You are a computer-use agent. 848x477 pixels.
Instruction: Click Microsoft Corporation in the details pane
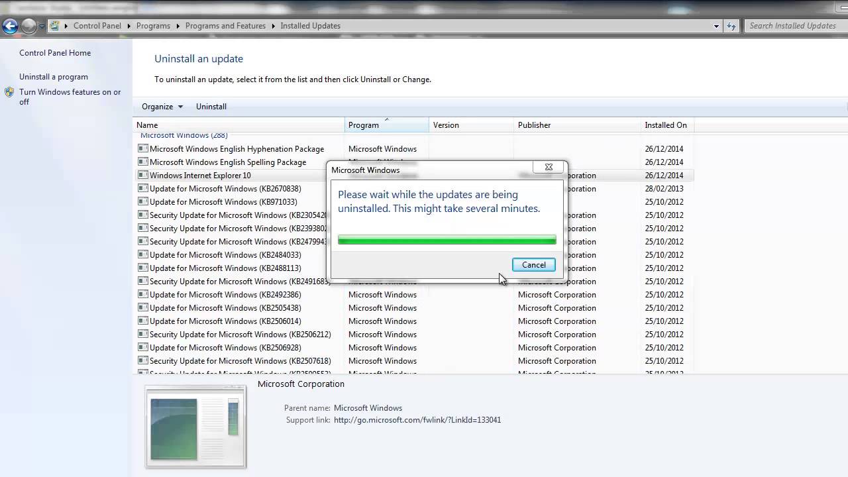(x=301, y=384)
